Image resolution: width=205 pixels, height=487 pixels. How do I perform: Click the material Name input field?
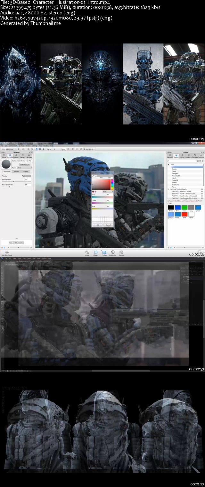24,161
